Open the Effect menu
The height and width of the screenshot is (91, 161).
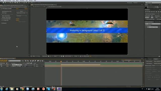click(x=17, y=1)
